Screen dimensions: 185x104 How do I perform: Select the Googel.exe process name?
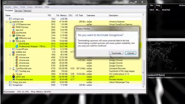[17, 85]
